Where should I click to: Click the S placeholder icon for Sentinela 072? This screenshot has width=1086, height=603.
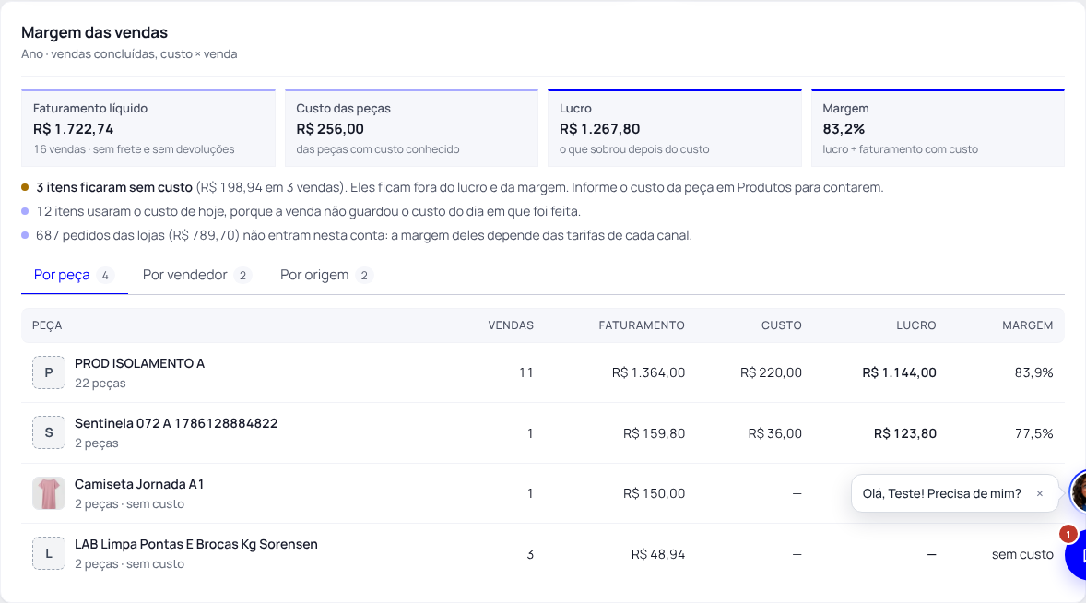pos(49,432)
